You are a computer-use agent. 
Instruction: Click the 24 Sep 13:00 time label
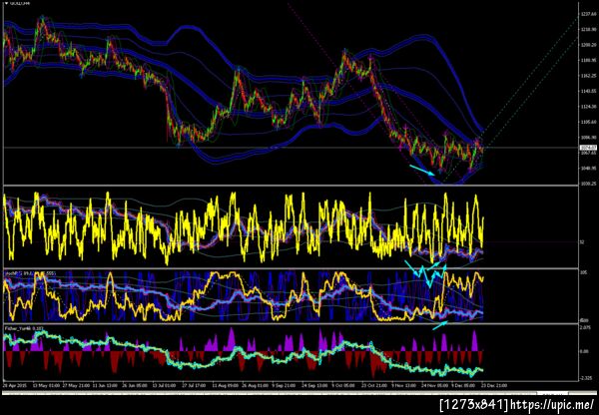pyautogui.click(x=314, y=386)
